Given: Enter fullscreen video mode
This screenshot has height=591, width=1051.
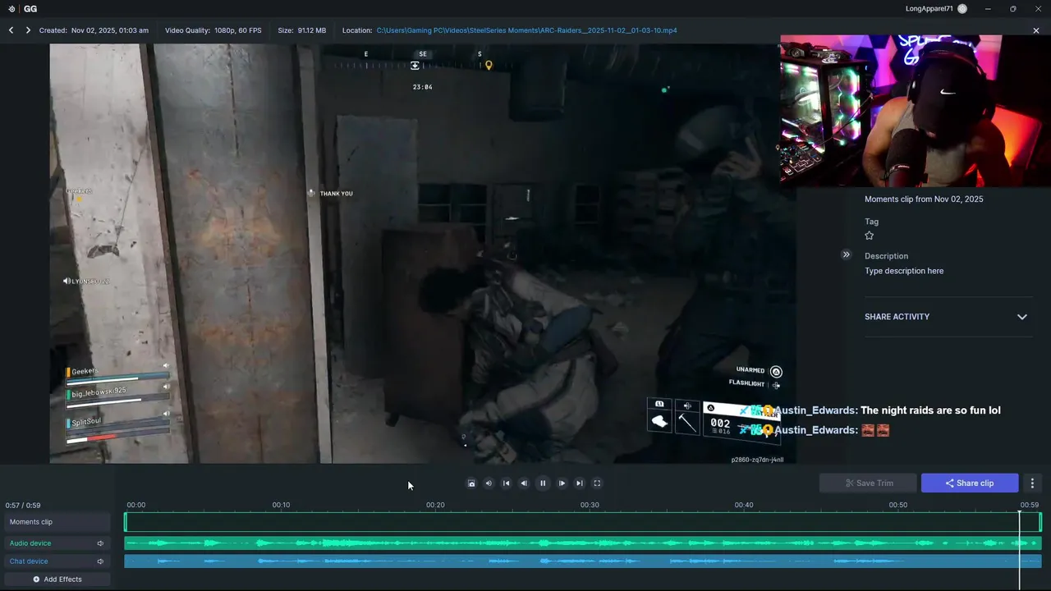Looking at the screenshot, I should click(x=597, y=483).
